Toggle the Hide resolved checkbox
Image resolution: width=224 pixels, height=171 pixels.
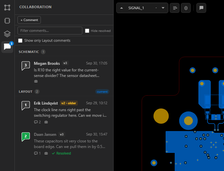pyautogui.click(x=87, y=31)
